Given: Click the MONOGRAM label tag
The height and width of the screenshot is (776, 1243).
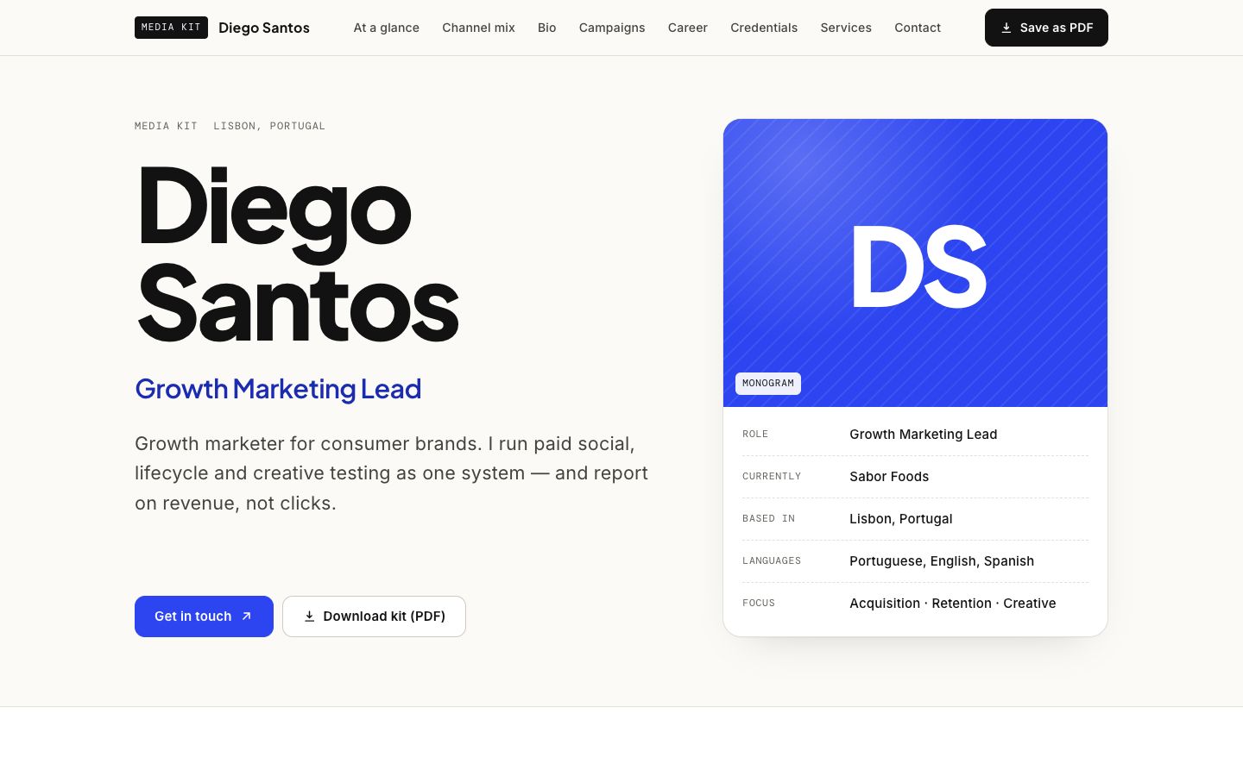Looking at the screenshot, I should tap(768, 383).
